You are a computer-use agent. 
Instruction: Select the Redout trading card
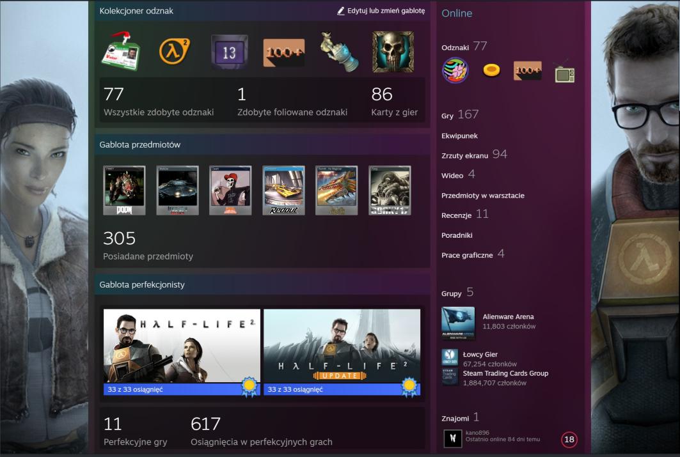click(283, 190)
